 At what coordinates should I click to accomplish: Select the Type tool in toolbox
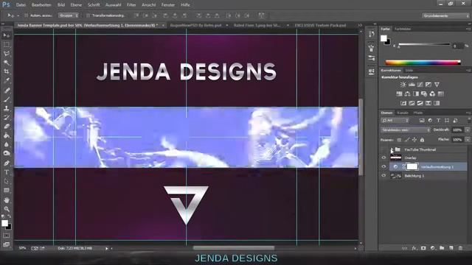pyautogui.click(x=7, y=172)
